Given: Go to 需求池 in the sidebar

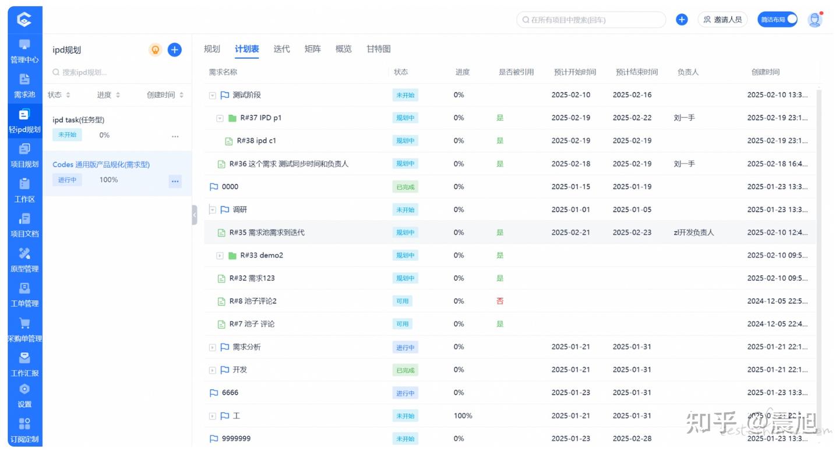Looking at the screenshot, I should [24, 86].
